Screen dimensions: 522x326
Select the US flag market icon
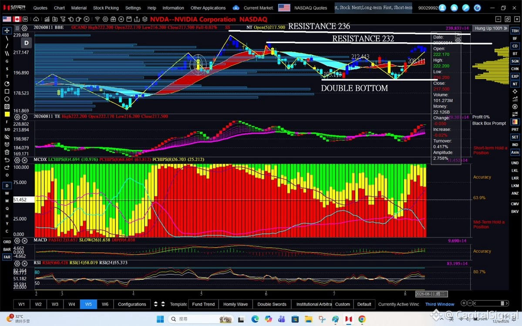[x=7, y=19]
